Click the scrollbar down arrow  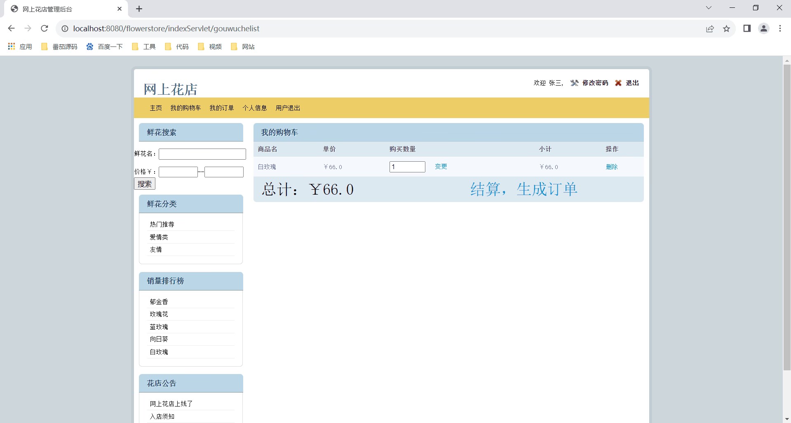click(787, 419)
